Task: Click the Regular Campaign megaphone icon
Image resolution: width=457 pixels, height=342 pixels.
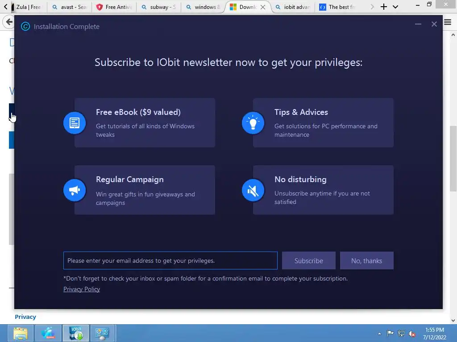Action: pos(75,190)
